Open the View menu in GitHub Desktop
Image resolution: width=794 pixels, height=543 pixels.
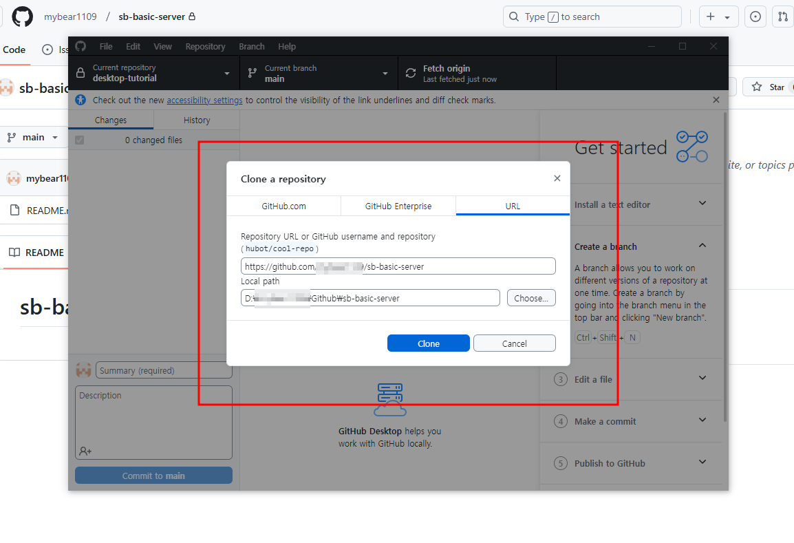(x=162, y=46)
